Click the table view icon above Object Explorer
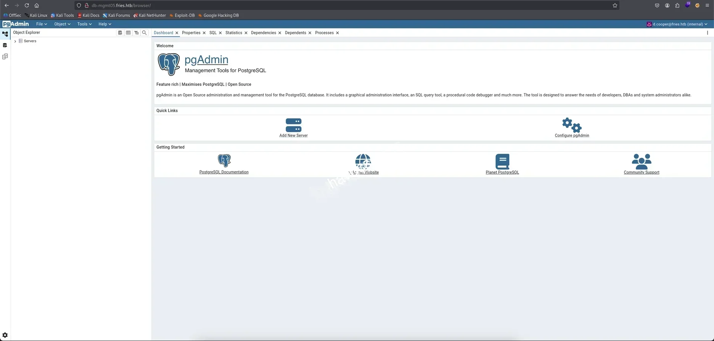Screen dimensions: 714x341 128,33
